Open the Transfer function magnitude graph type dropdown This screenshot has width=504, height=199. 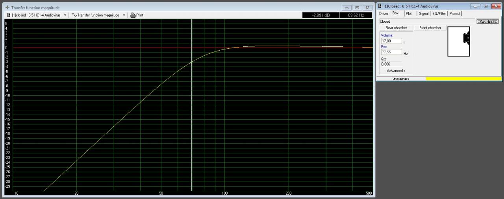(124, 15)
